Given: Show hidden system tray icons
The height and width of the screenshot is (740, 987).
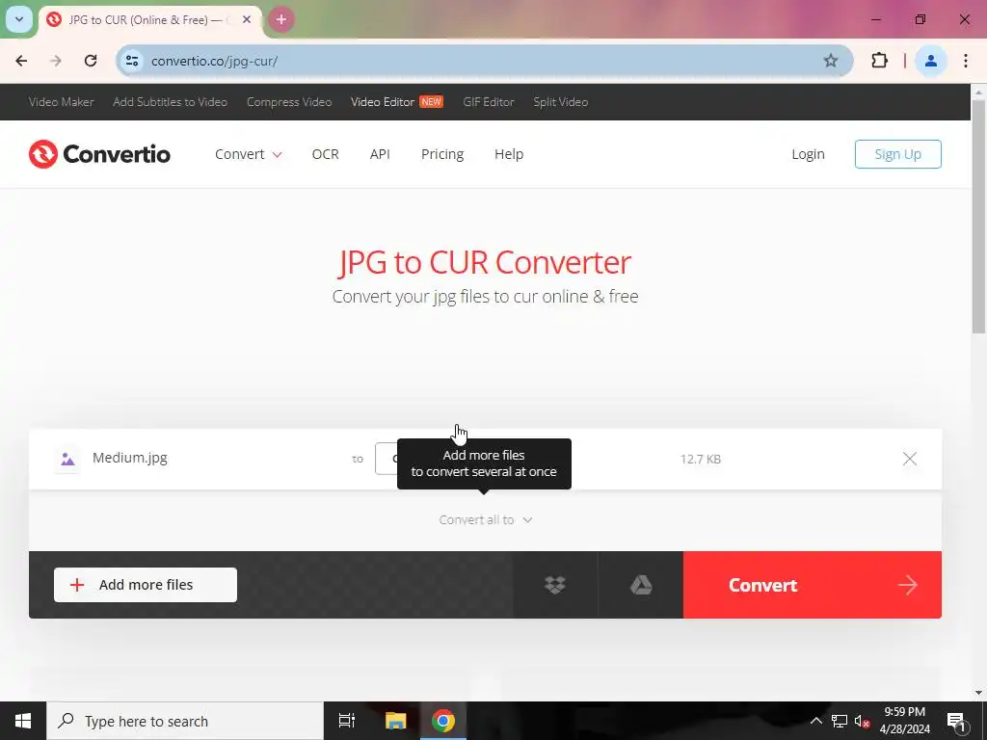Looking at the screenshot, I should click(x=815, y=721).
